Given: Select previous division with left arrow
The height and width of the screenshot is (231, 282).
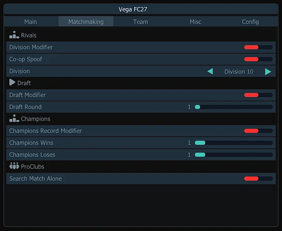Looking at the screenshot, I should point(210,71).
